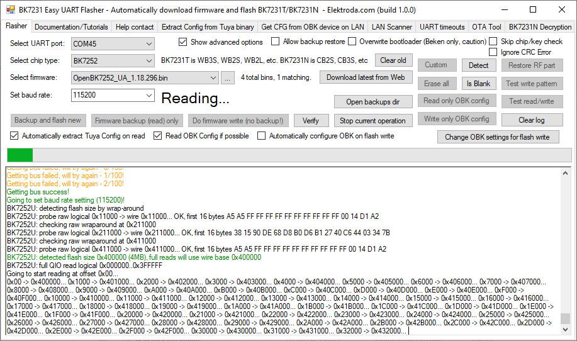This screenshot has width=577, height=341.
Task: Tick Ignore CRC Error checkbox
Action: click(x=493, y=52)
